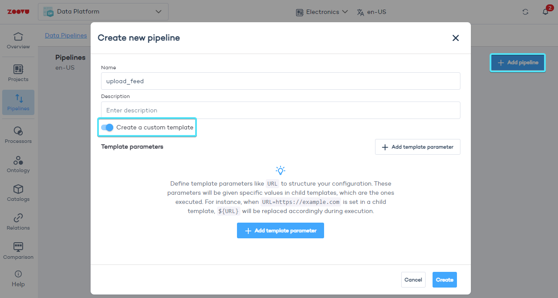558x298 pixels.
Task: Add a template parameter using the blue button
Action: 280,230
